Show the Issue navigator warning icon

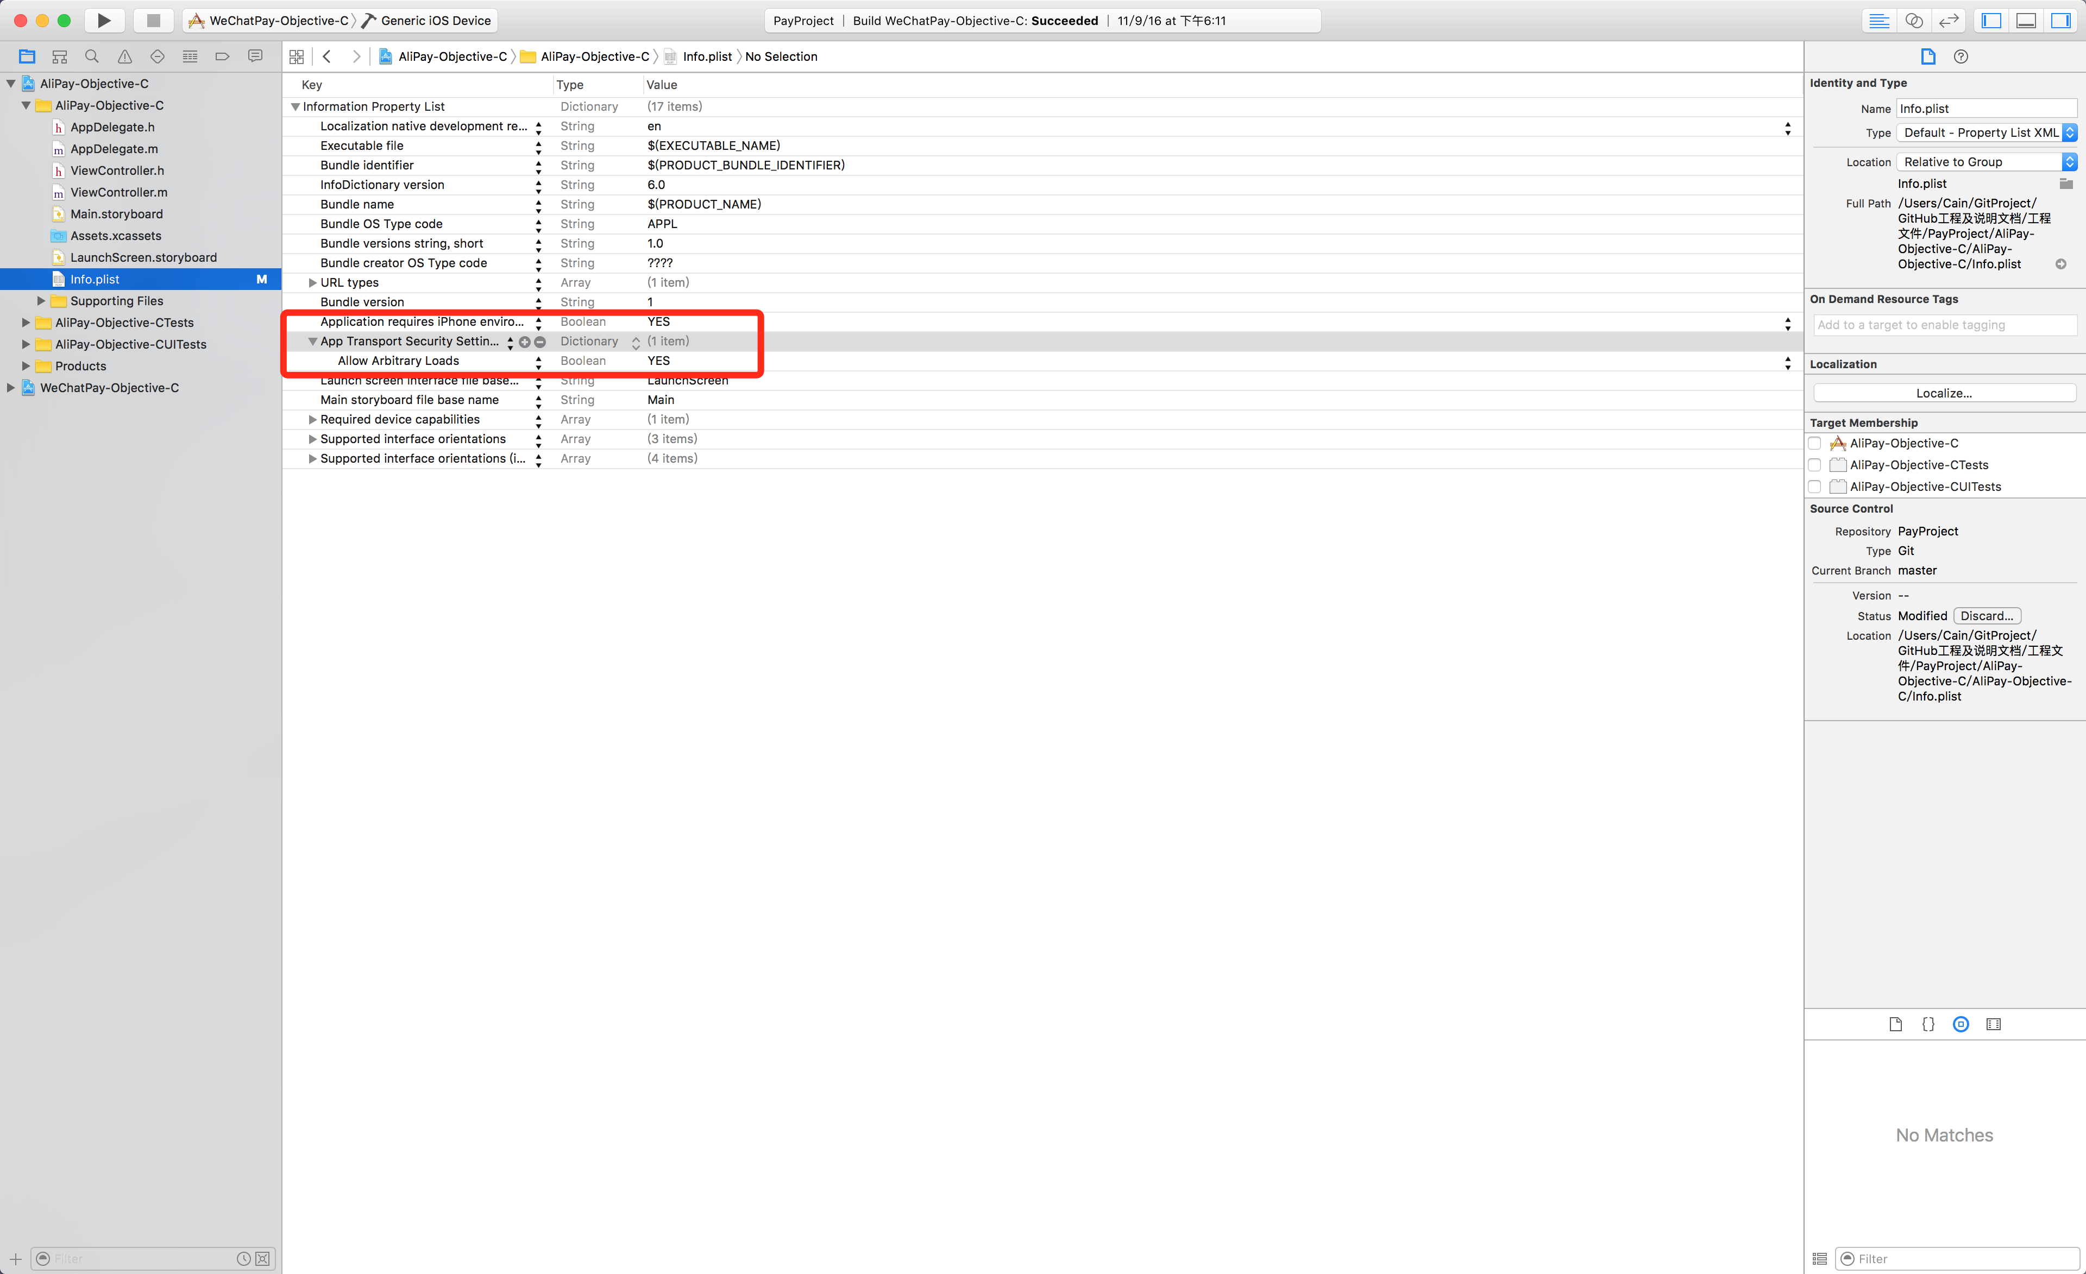click(124, 56)
